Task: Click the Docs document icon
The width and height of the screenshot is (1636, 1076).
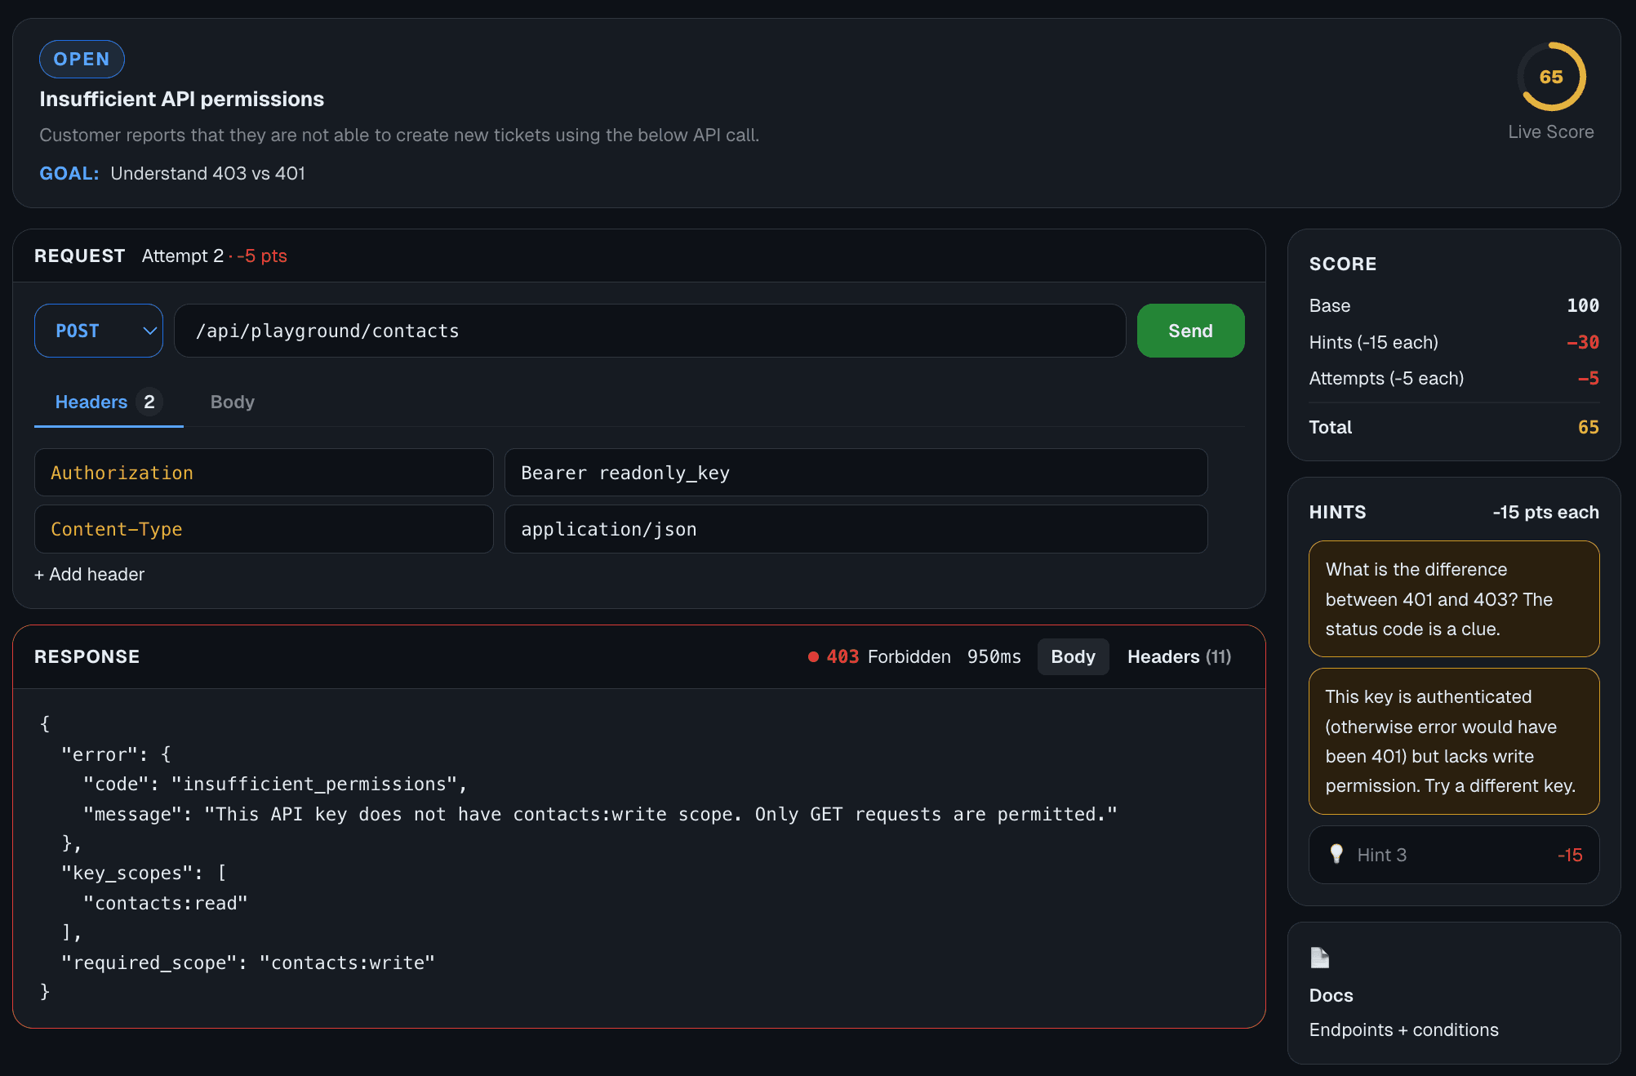Action: 1319,957
